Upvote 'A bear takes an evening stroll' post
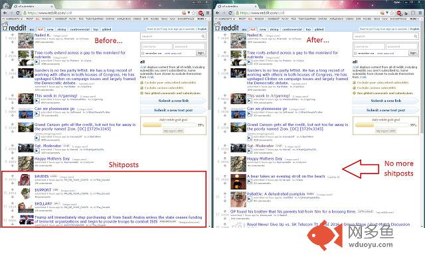Image resolution: width=425 pixels, height=265 pixels. point(225,176)
